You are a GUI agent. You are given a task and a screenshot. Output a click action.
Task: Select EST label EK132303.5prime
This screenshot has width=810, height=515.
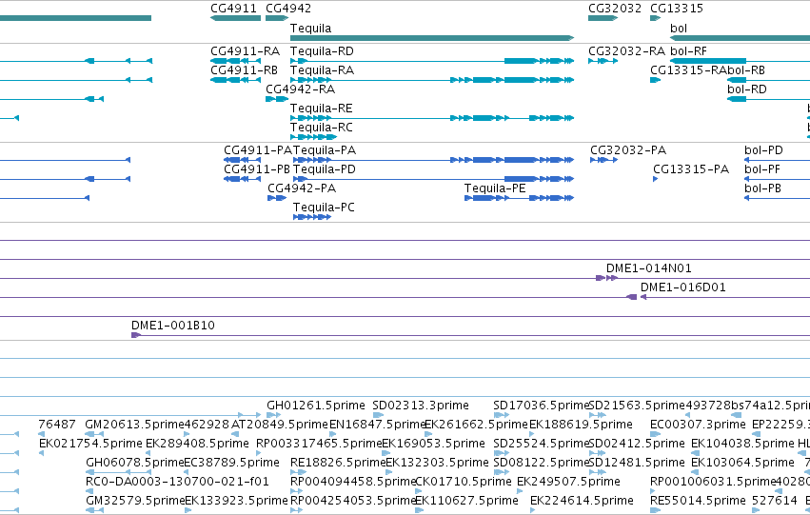[x=437, y=463]
